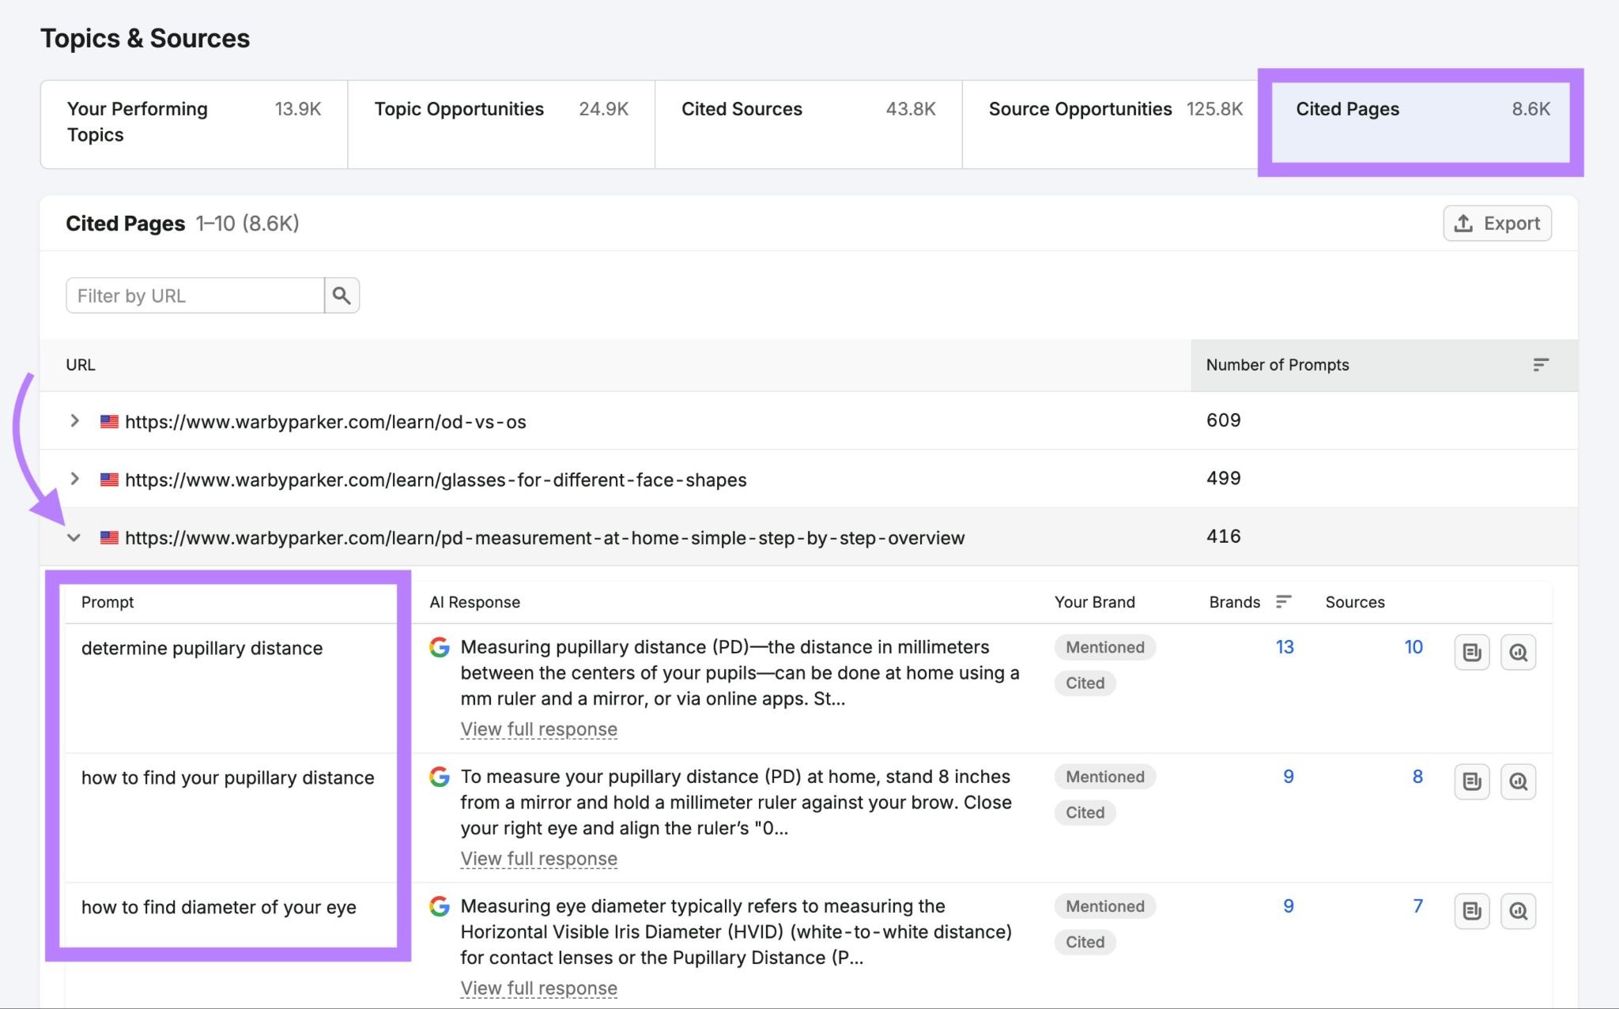The height and width of the screenshot is (1009, 1619).
Task: Click the 'Prompt' column header
Action: pyautogui.click(x=108, y=602)
